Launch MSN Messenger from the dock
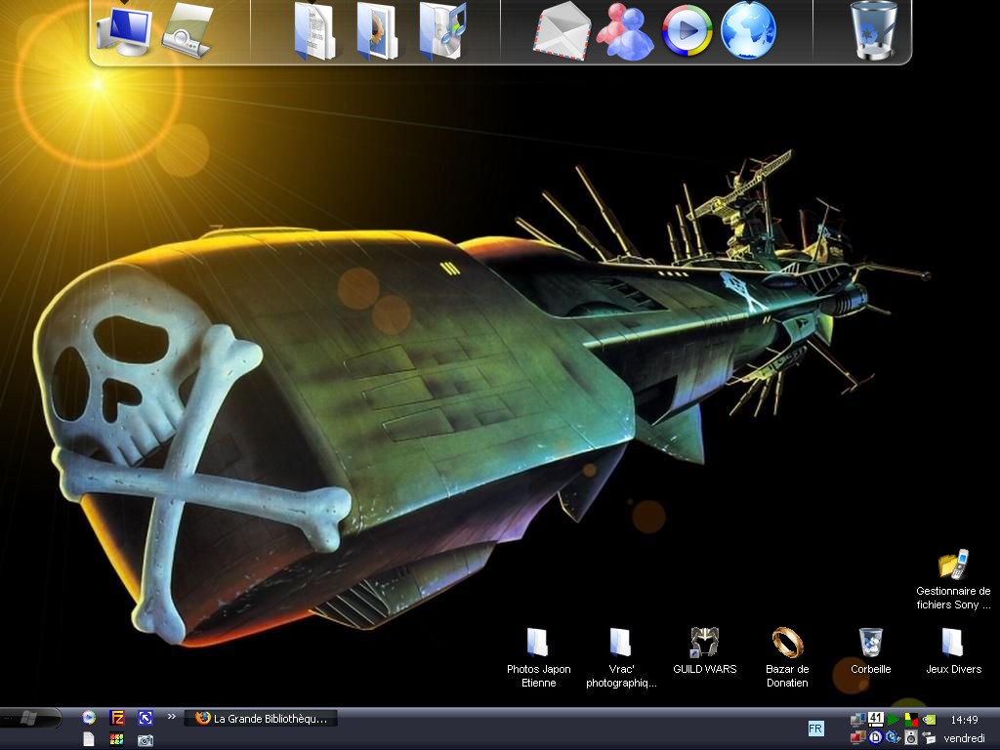Image resolution: width=1000 pixels, height=750 pixels. (x=624, y=32)
